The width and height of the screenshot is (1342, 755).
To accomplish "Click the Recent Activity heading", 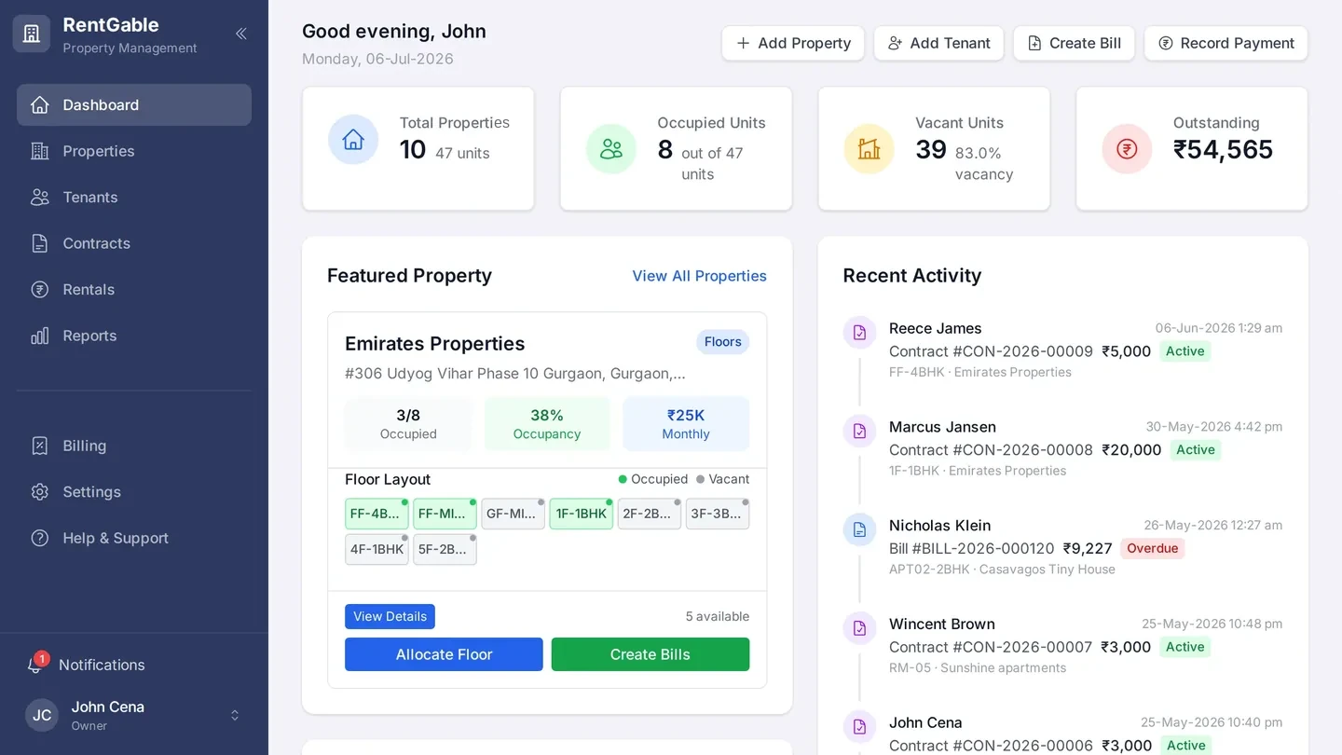I will (912, 276).
